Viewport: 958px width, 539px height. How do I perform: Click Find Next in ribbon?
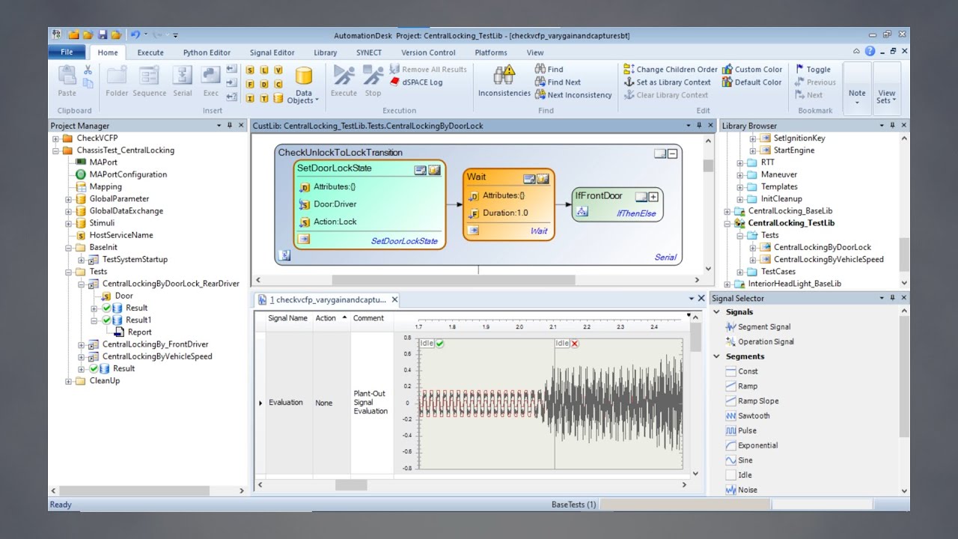(x=558, y=82)
